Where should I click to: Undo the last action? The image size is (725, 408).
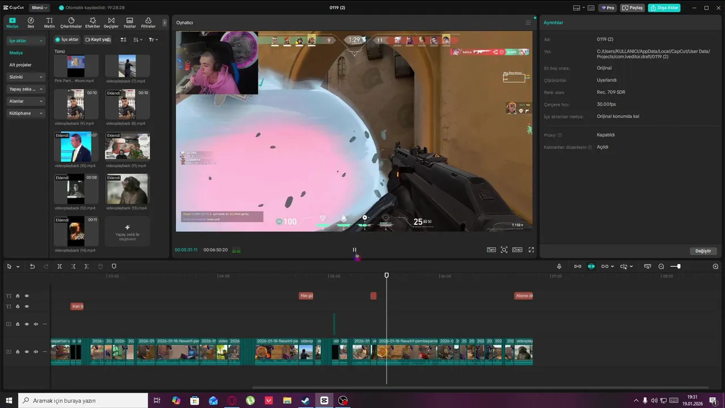coord(32,266)
